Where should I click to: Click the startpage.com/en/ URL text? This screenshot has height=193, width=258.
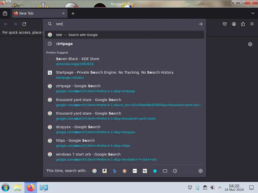[x=70, y=78]
